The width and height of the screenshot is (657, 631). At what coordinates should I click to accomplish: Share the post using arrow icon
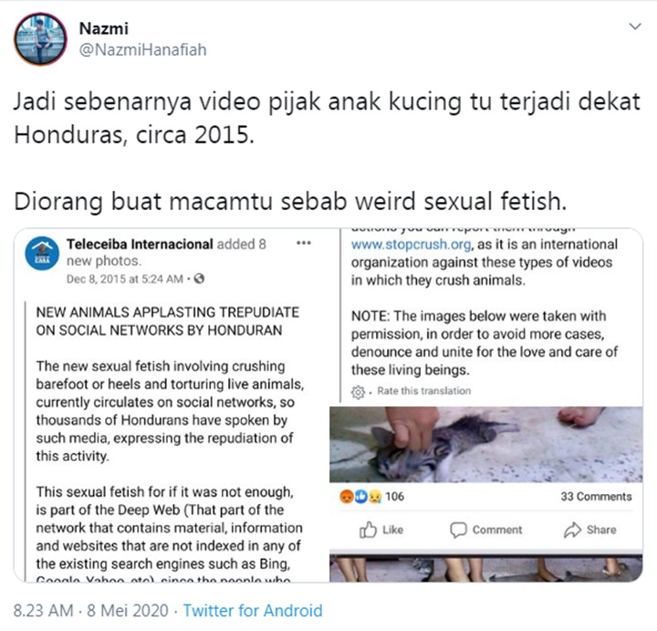[x=590, y=530]
